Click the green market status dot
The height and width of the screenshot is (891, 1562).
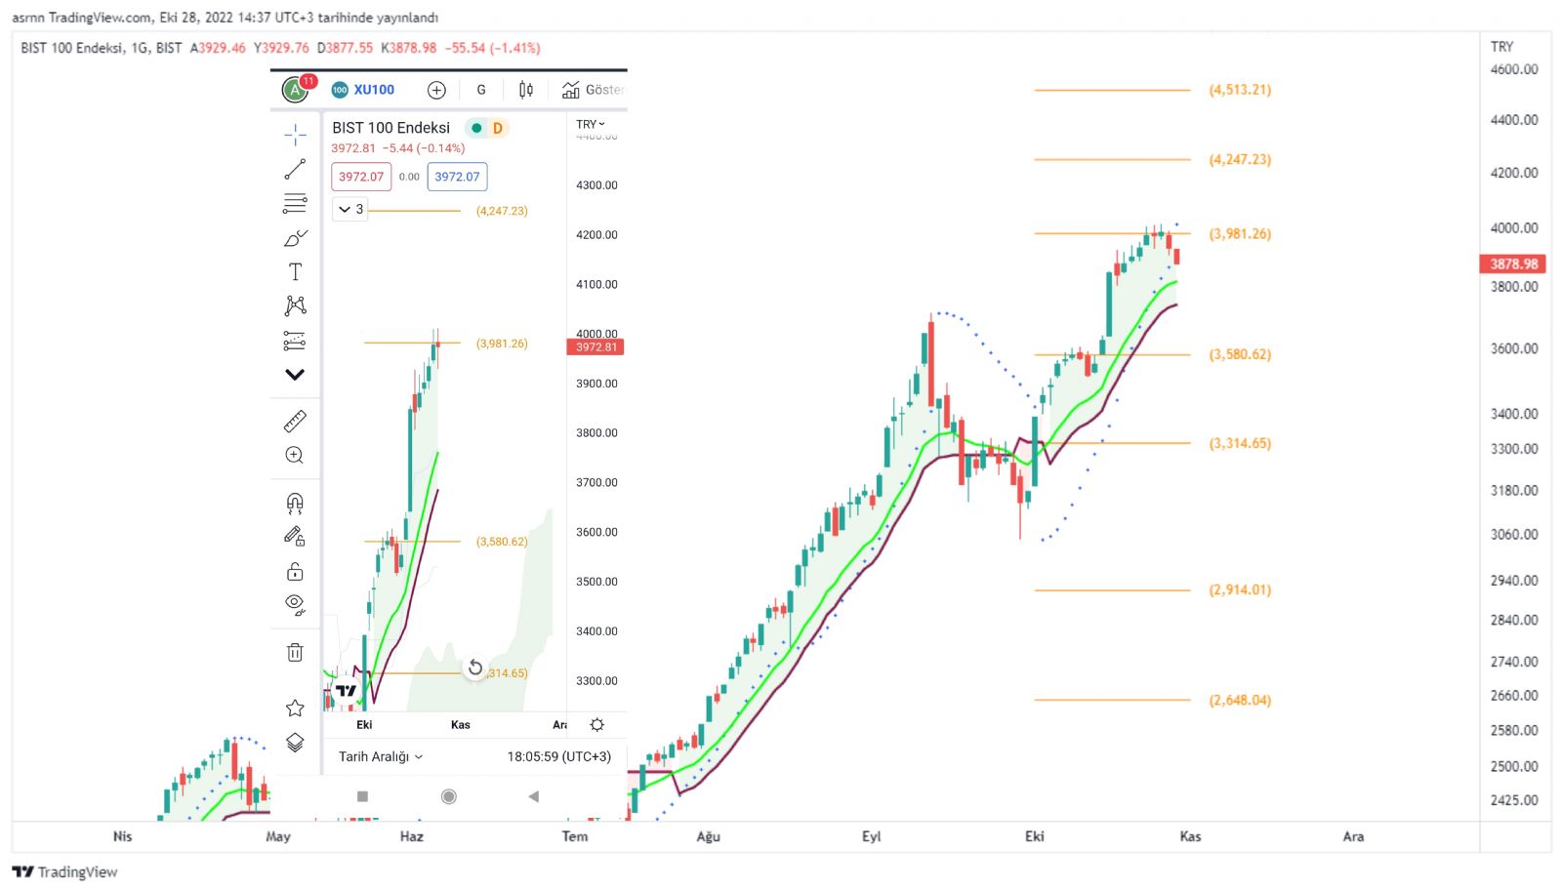[x=476, y=128]
